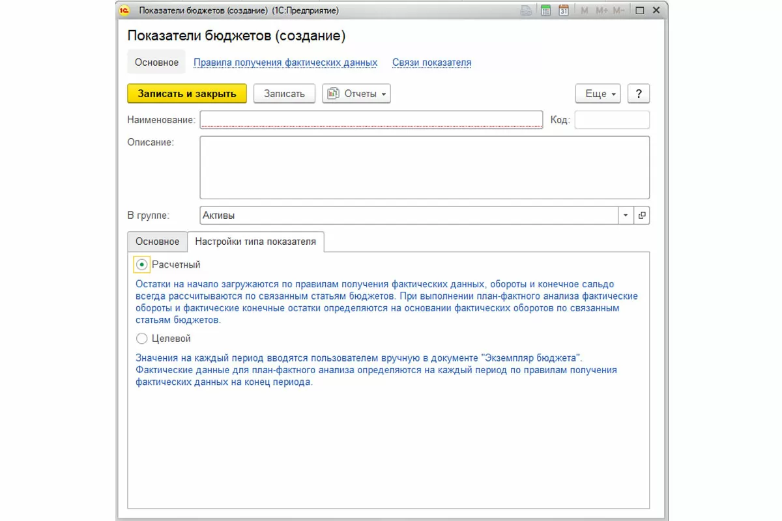
Task: Select the Целевой radio button
Action: click(x=142, y=339)
